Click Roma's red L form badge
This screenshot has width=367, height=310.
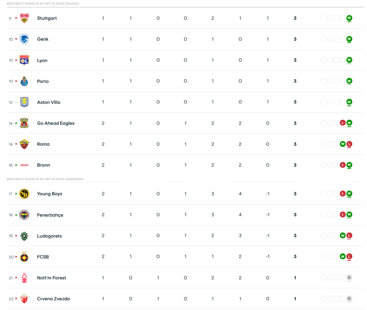[x=349, y=144]
